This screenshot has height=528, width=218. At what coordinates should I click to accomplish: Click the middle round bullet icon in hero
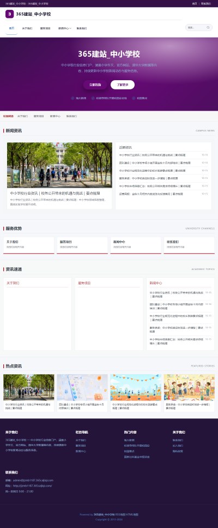tap(93, 98)
